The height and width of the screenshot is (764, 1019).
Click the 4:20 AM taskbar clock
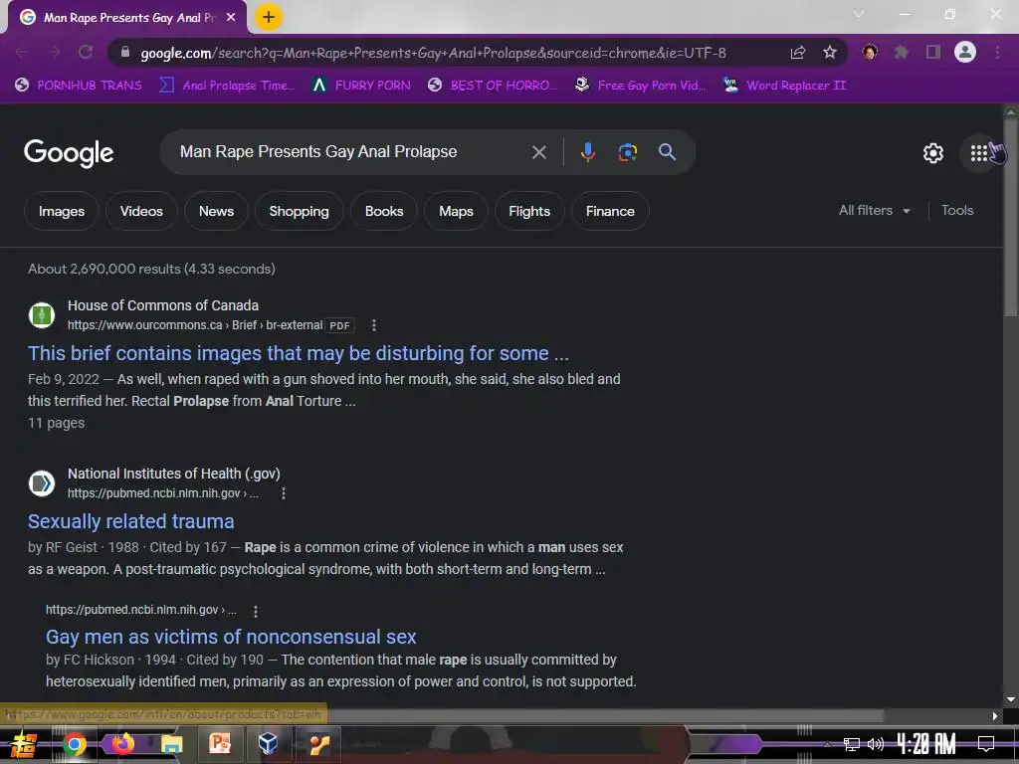pos(926,744)
